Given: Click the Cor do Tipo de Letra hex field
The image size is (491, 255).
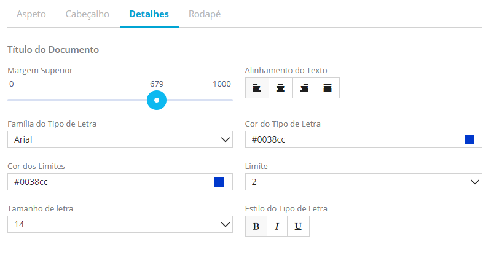Looking at the screenshot, I should point(350,139).
